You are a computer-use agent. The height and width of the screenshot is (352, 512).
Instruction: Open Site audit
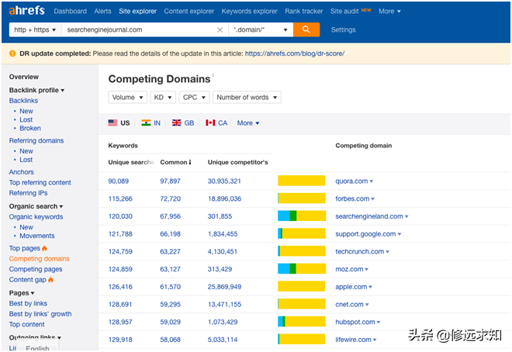point(344,11)
